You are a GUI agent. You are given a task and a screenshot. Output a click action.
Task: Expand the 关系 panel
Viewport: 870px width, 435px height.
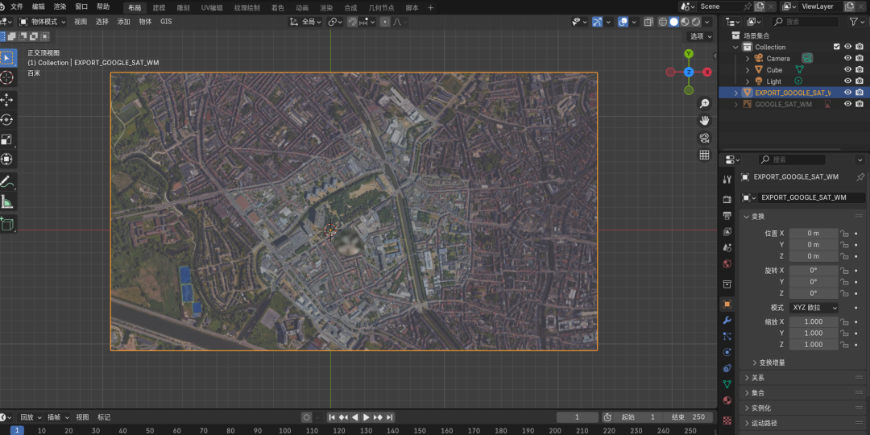click(757, 378)
